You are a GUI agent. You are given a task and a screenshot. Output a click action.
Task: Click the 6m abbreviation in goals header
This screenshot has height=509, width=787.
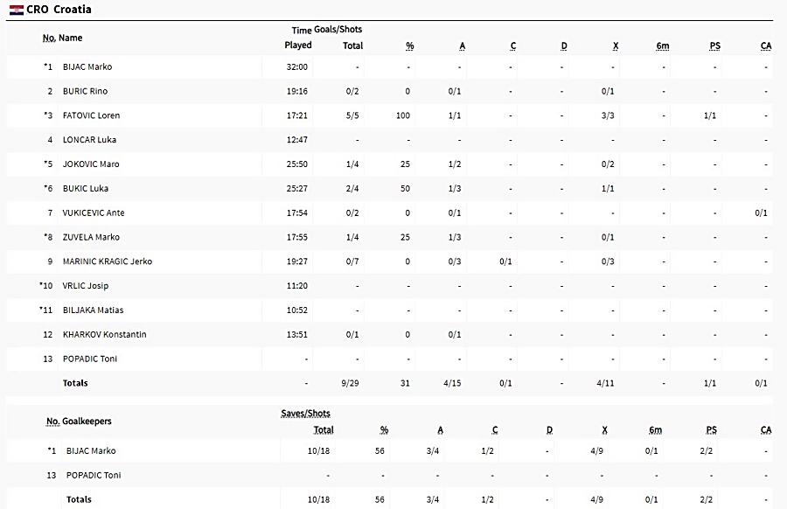click(x=663, y=45)
